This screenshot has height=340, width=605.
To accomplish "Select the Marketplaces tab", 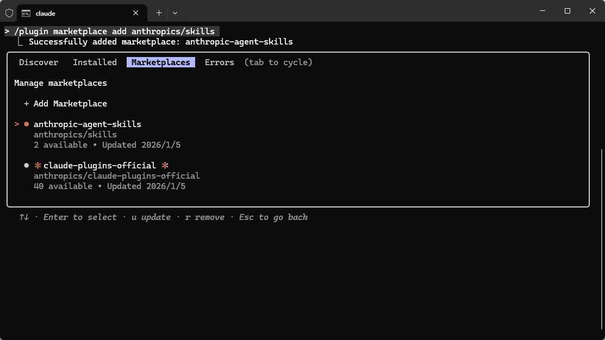I will (x=161, y=62).
